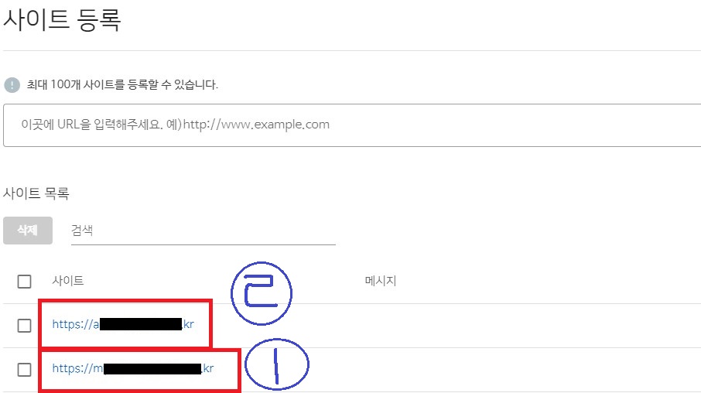701x393 pixels.
Task: Focus the 검색 search field
Action: [x=203, y=231]
